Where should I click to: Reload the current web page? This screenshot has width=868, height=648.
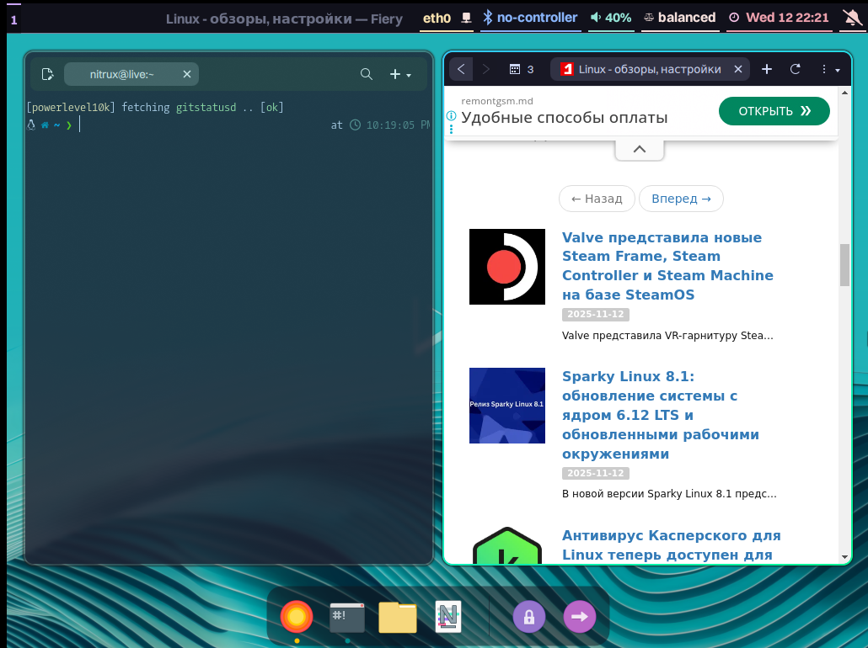[796, 69]
